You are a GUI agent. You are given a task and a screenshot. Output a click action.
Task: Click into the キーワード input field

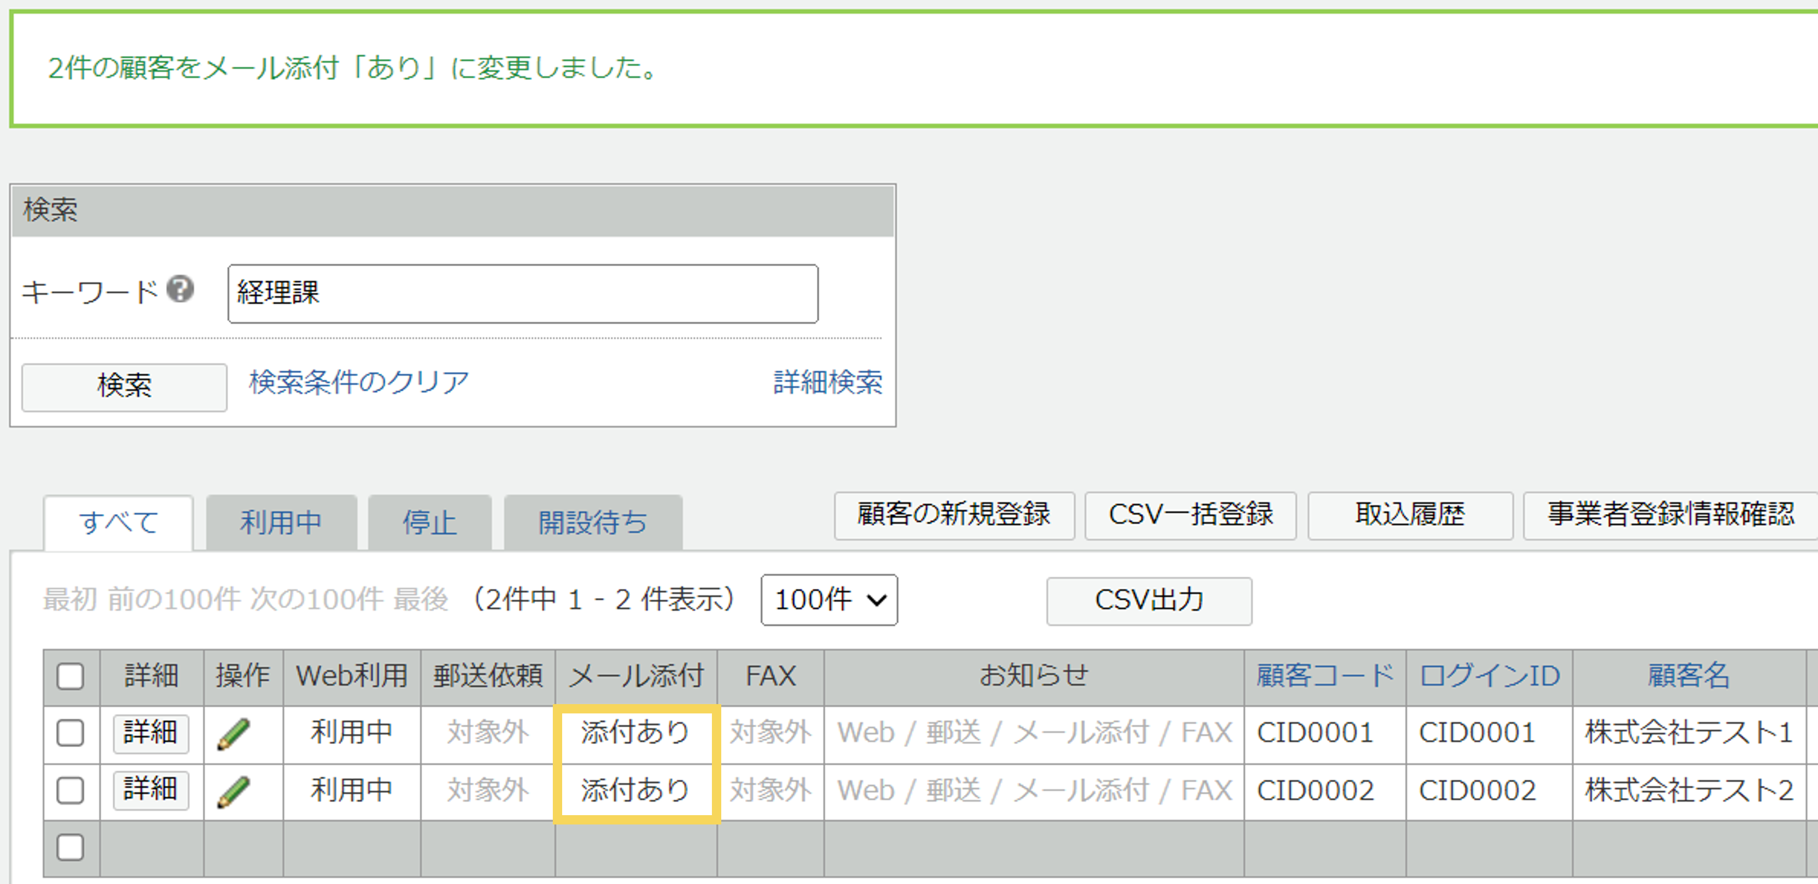click(522, 294)
